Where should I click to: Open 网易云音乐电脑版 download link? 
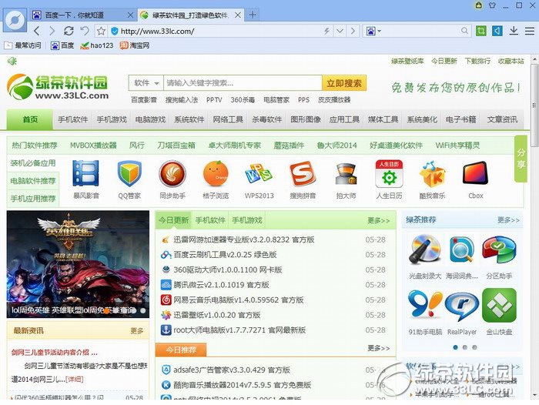pos(238,300)
